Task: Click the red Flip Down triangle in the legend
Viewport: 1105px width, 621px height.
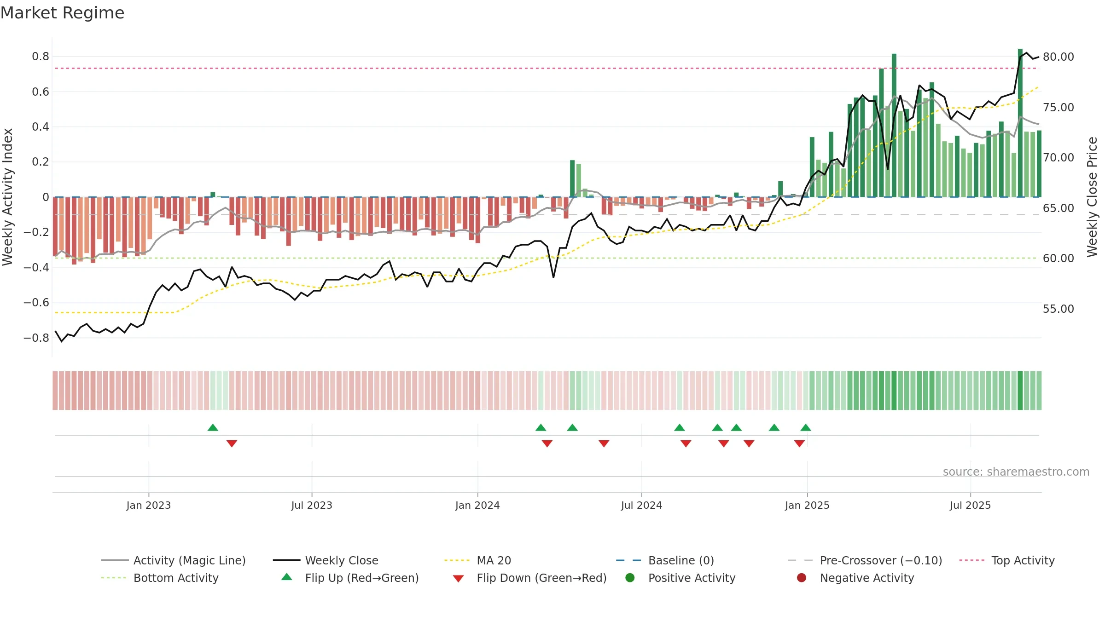Action: pyautogui.click(x=458, y=579)
